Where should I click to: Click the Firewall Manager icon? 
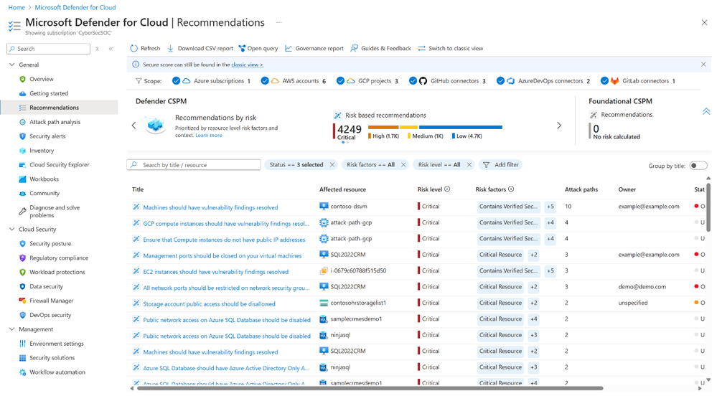22,301
